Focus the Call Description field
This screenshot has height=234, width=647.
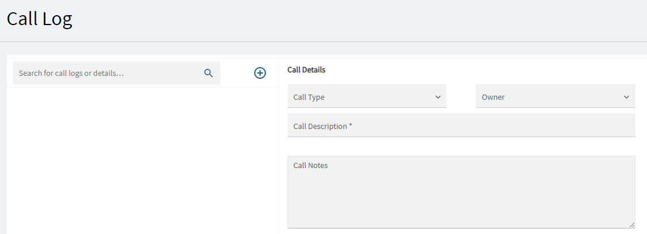click(461, 126)
